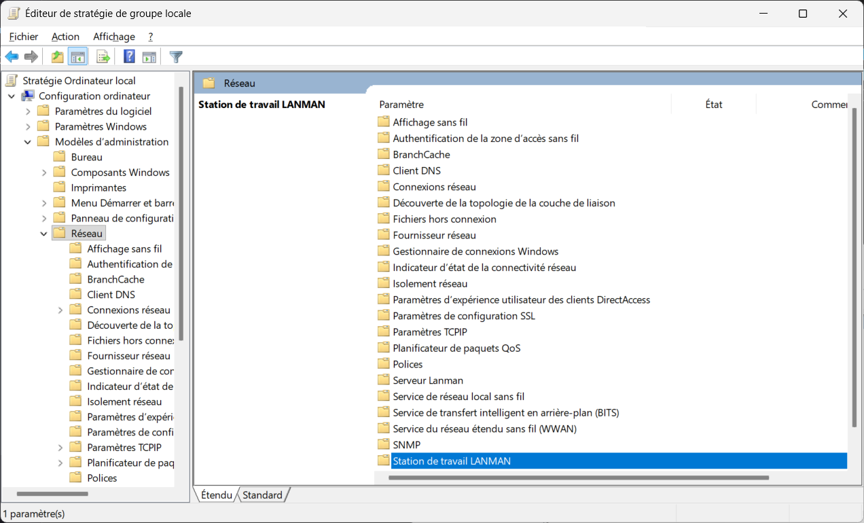Image resolution: width=864 pixels, height=523 pixels.
Task: Open filter options funnel icon
Action: point(176,57)
